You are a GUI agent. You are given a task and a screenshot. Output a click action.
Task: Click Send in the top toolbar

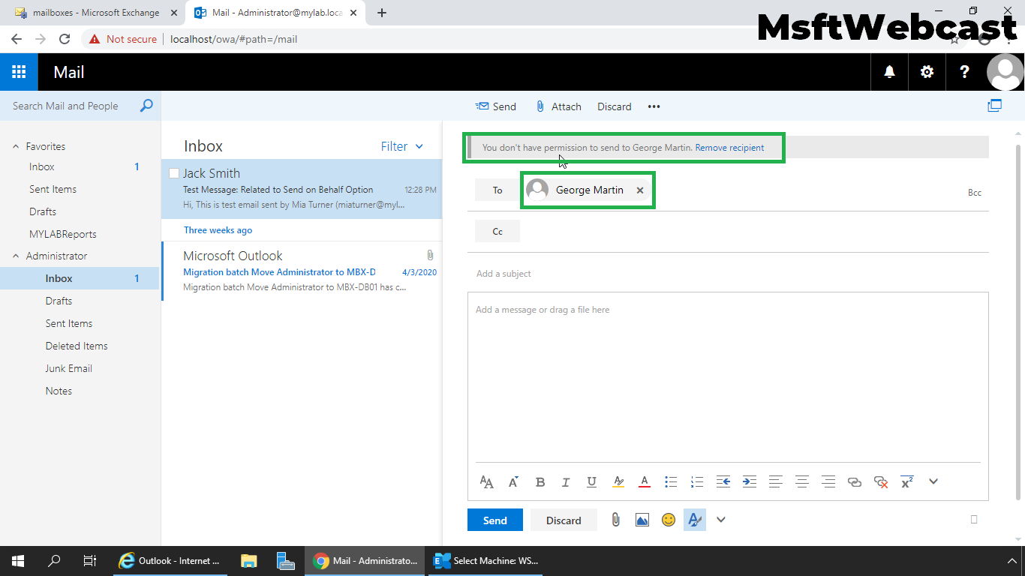496,106
